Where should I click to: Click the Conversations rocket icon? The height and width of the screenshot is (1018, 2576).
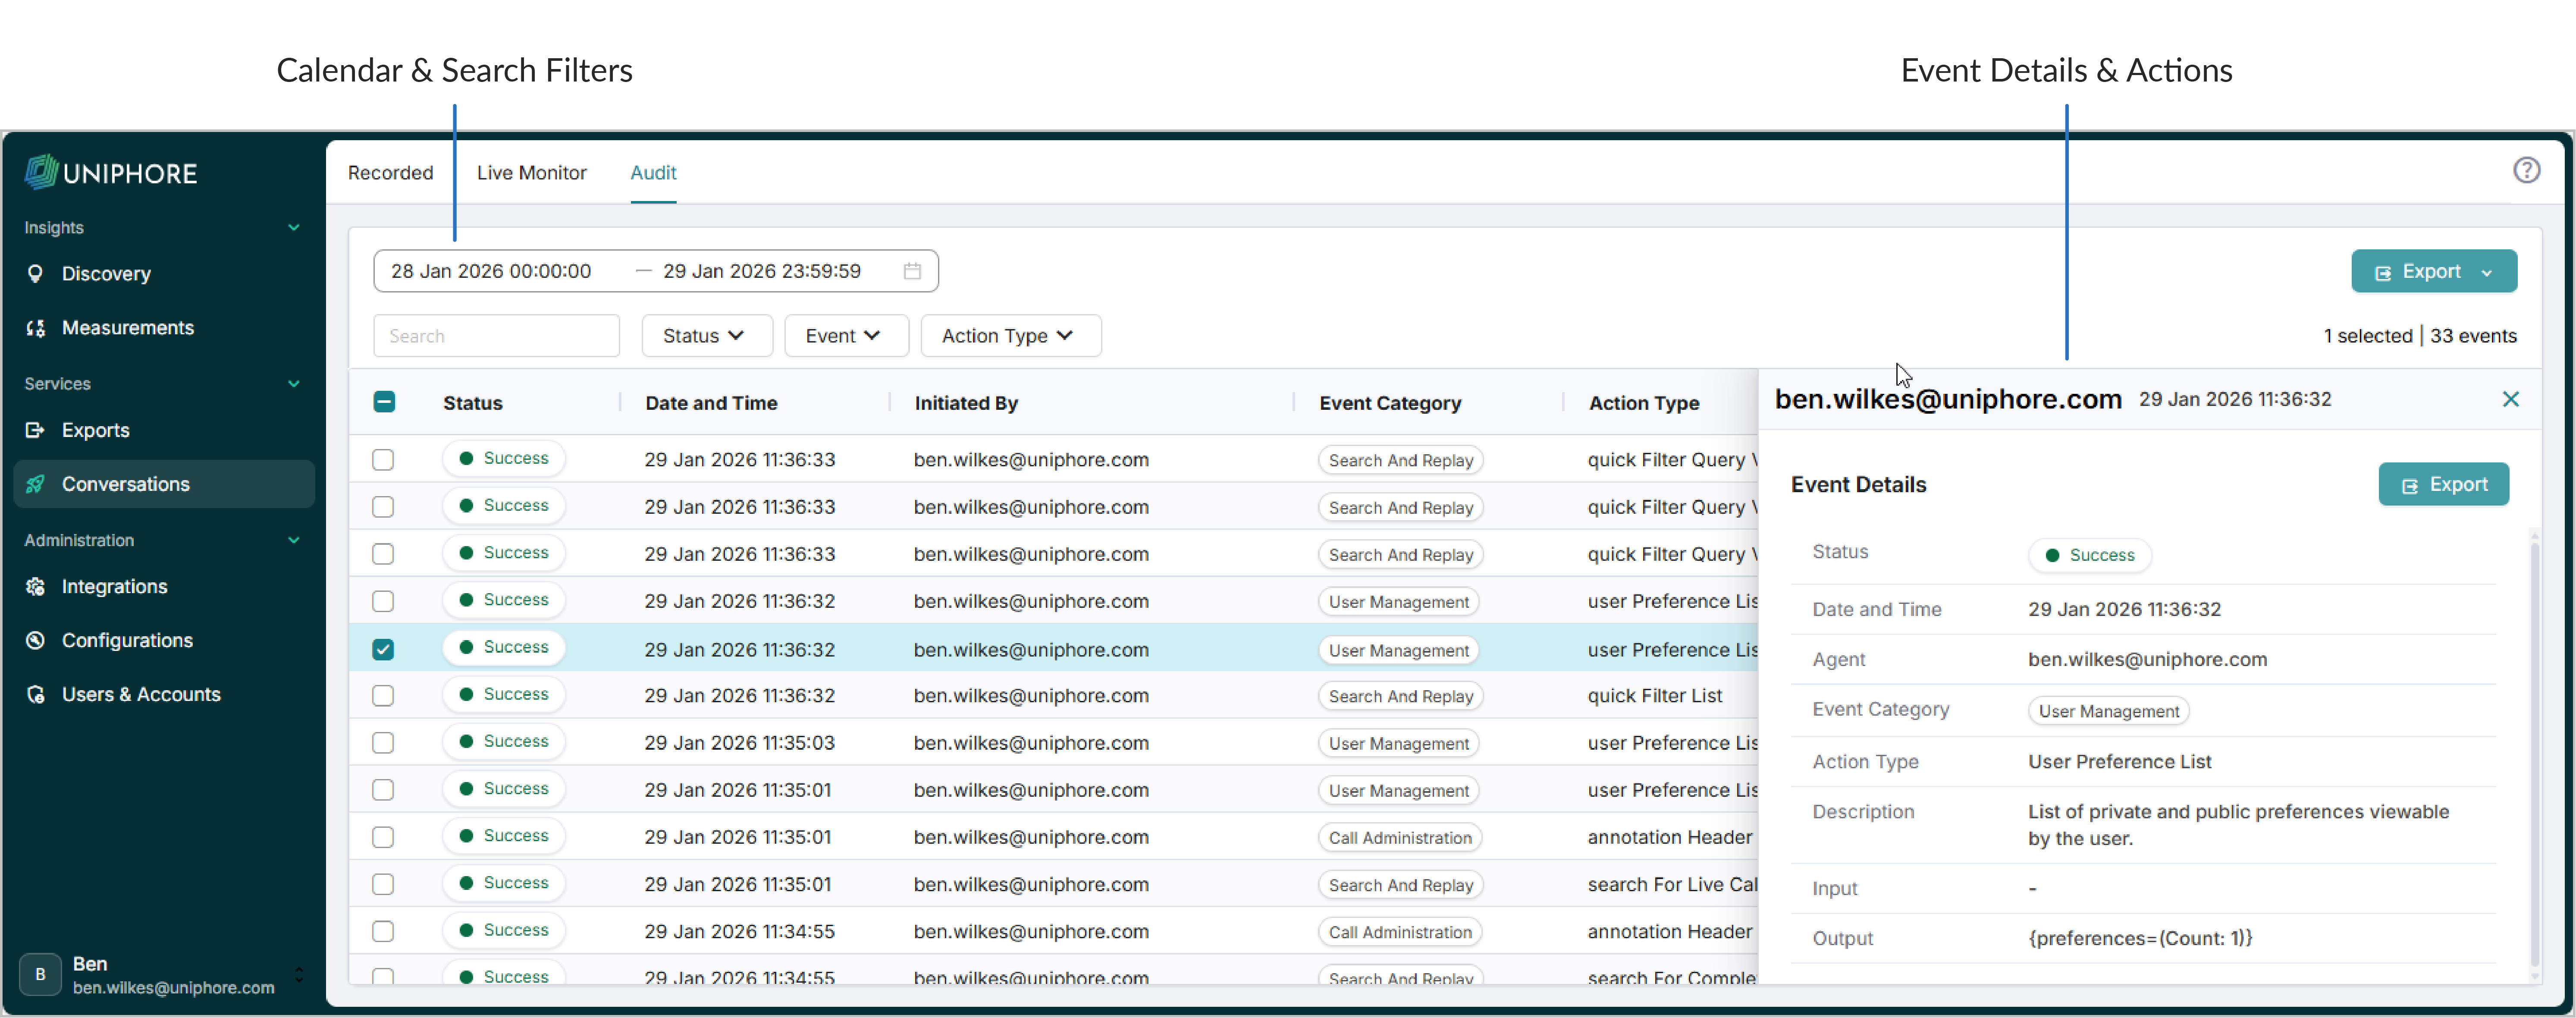click(36, 484)
